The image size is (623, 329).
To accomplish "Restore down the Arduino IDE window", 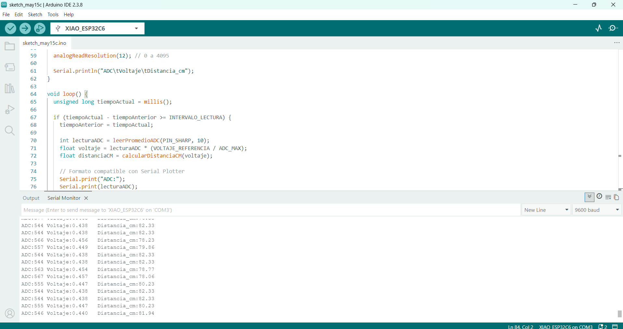I will [x=594, y=5].
